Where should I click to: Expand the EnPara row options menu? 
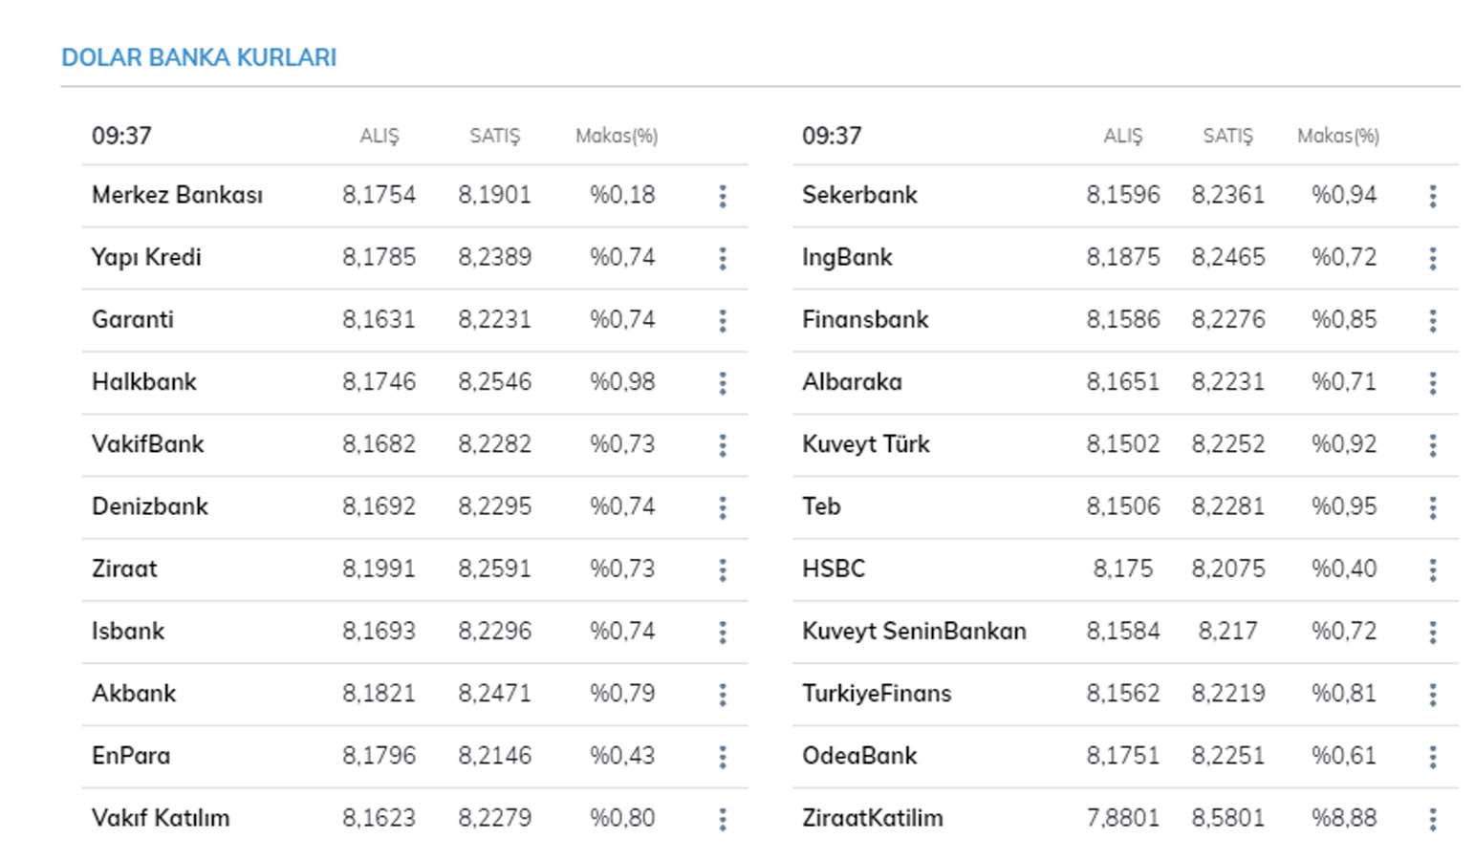coord(723,757)
